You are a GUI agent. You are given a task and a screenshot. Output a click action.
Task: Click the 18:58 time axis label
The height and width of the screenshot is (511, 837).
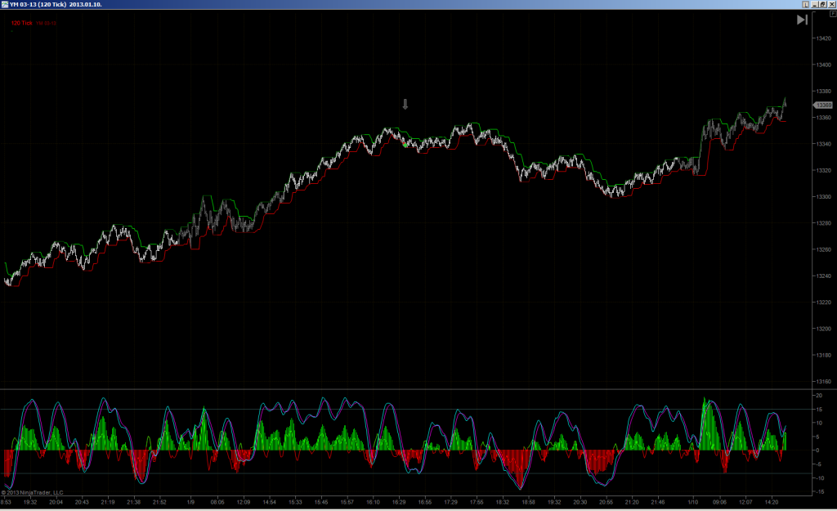(x=529, y=502)
